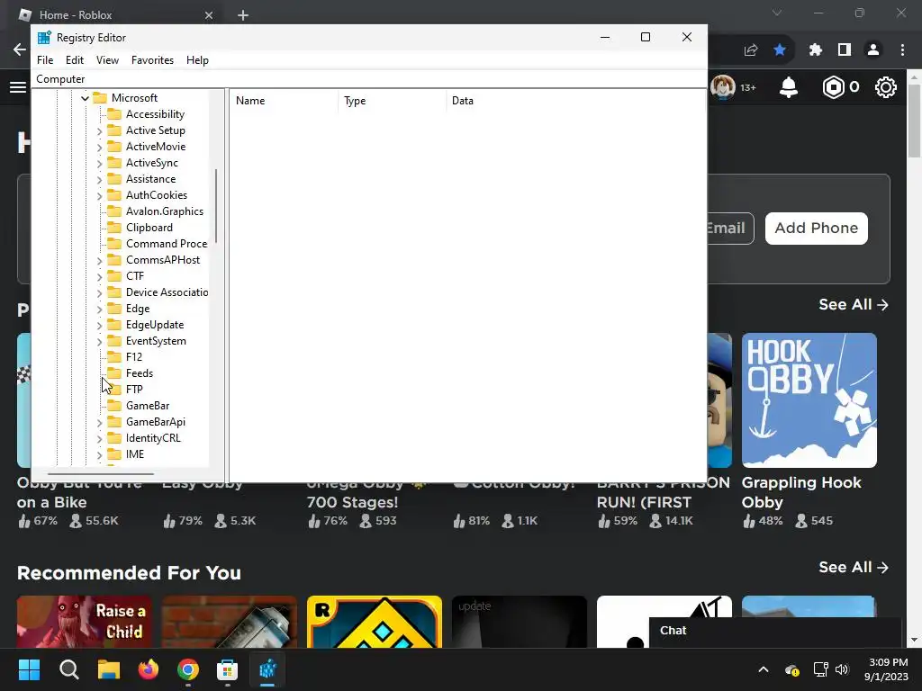Screen dimensions: 922x691
Task: Click See All for Recommended For You
Action: point(854,567)
